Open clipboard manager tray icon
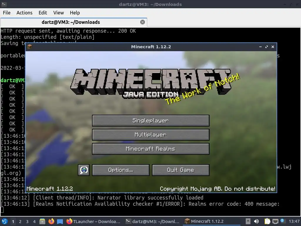Image resolution: width=301 pixels, height=226 pixels. click(x=267, y=221)
